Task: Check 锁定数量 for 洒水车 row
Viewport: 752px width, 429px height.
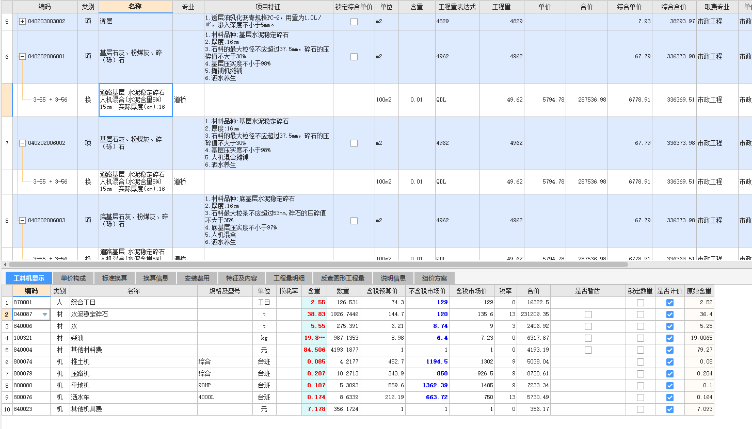Action: 641,398
